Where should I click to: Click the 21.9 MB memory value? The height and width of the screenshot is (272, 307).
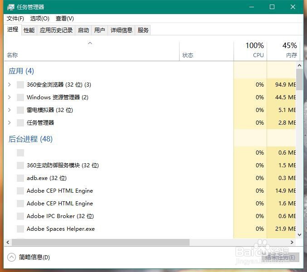tap(286, 229)
